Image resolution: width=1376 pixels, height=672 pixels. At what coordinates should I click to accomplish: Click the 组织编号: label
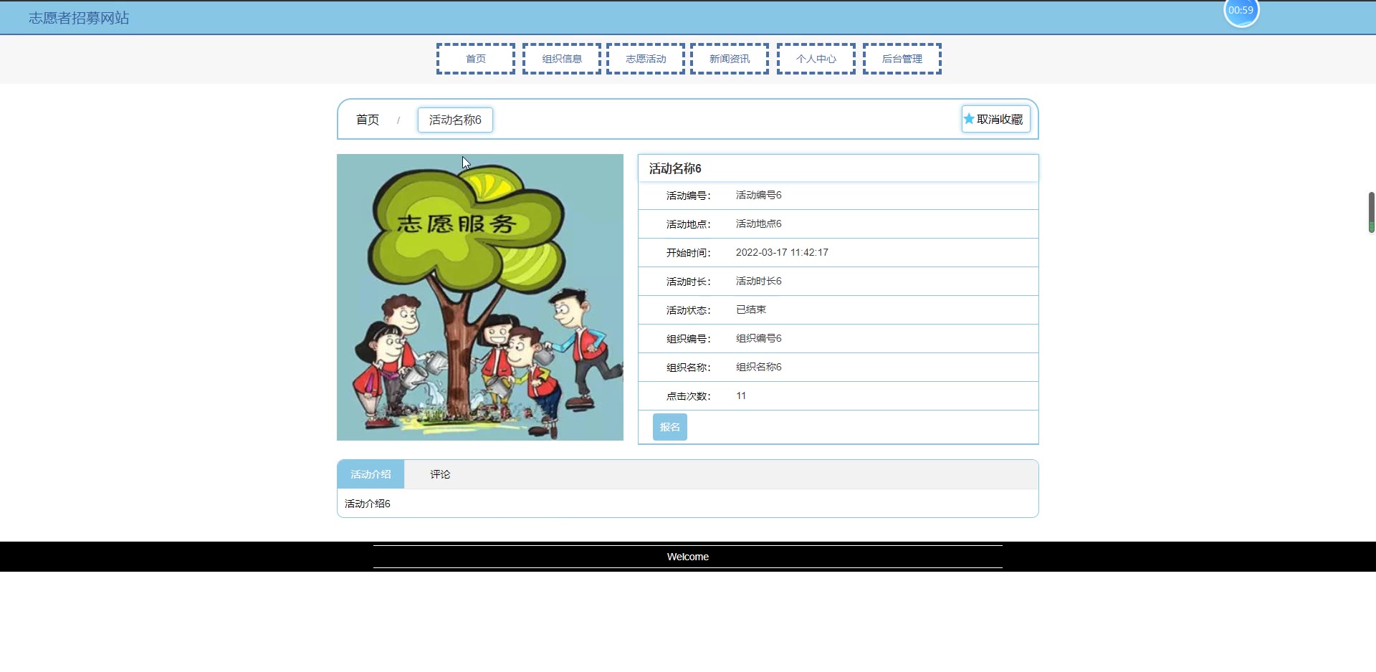click(688, 339)
